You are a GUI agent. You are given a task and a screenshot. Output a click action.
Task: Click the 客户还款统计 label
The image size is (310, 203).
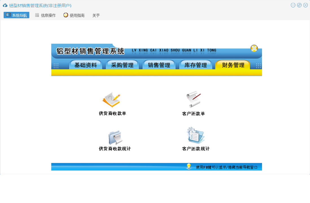196,149
